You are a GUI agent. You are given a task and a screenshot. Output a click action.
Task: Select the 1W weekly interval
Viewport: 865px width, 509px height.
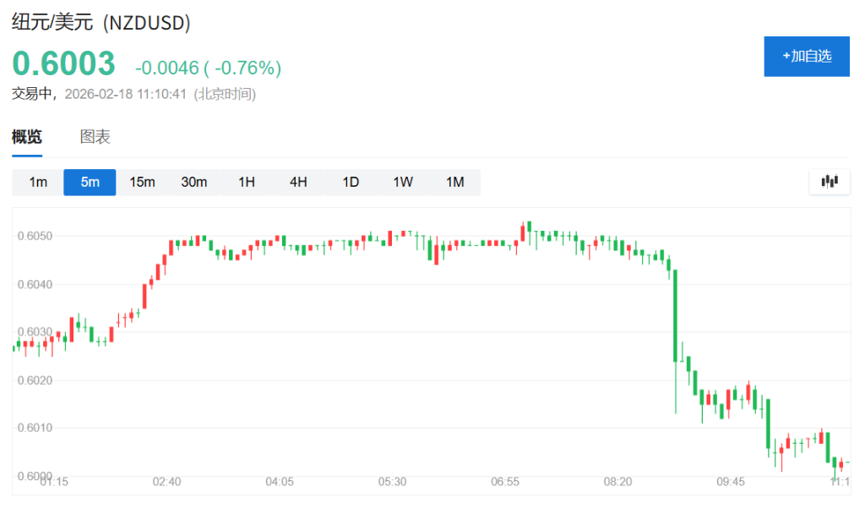coord(403,182)
